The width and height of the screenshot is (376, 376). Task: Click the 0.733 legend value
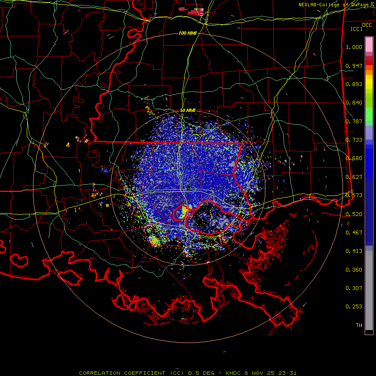click(354, 140)
